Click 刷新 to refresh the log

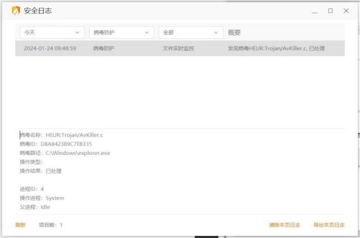20,225
